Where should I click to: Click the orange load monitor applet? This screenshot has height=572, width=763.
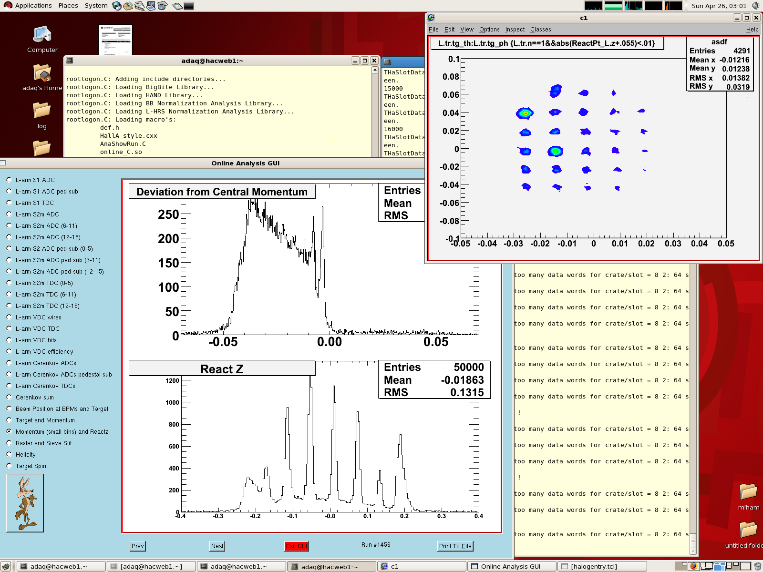(673, 6)
